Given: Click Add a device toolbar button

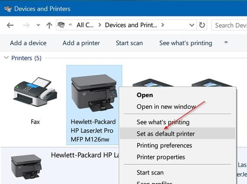Looking at the screenshot, I should point(28,43).
